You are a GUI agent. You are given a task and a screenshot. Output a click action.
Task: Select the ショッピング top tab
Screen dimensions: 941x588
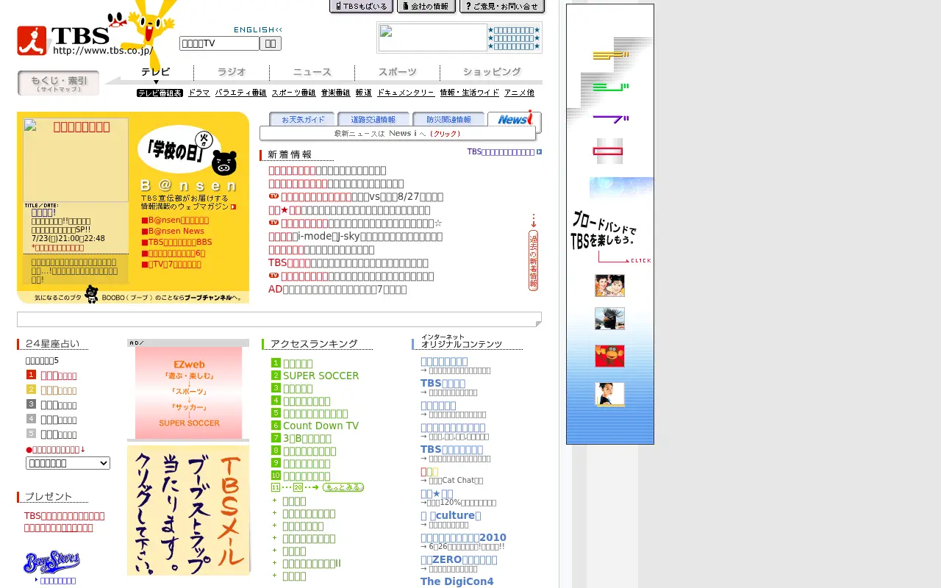[x=492, y=72]
